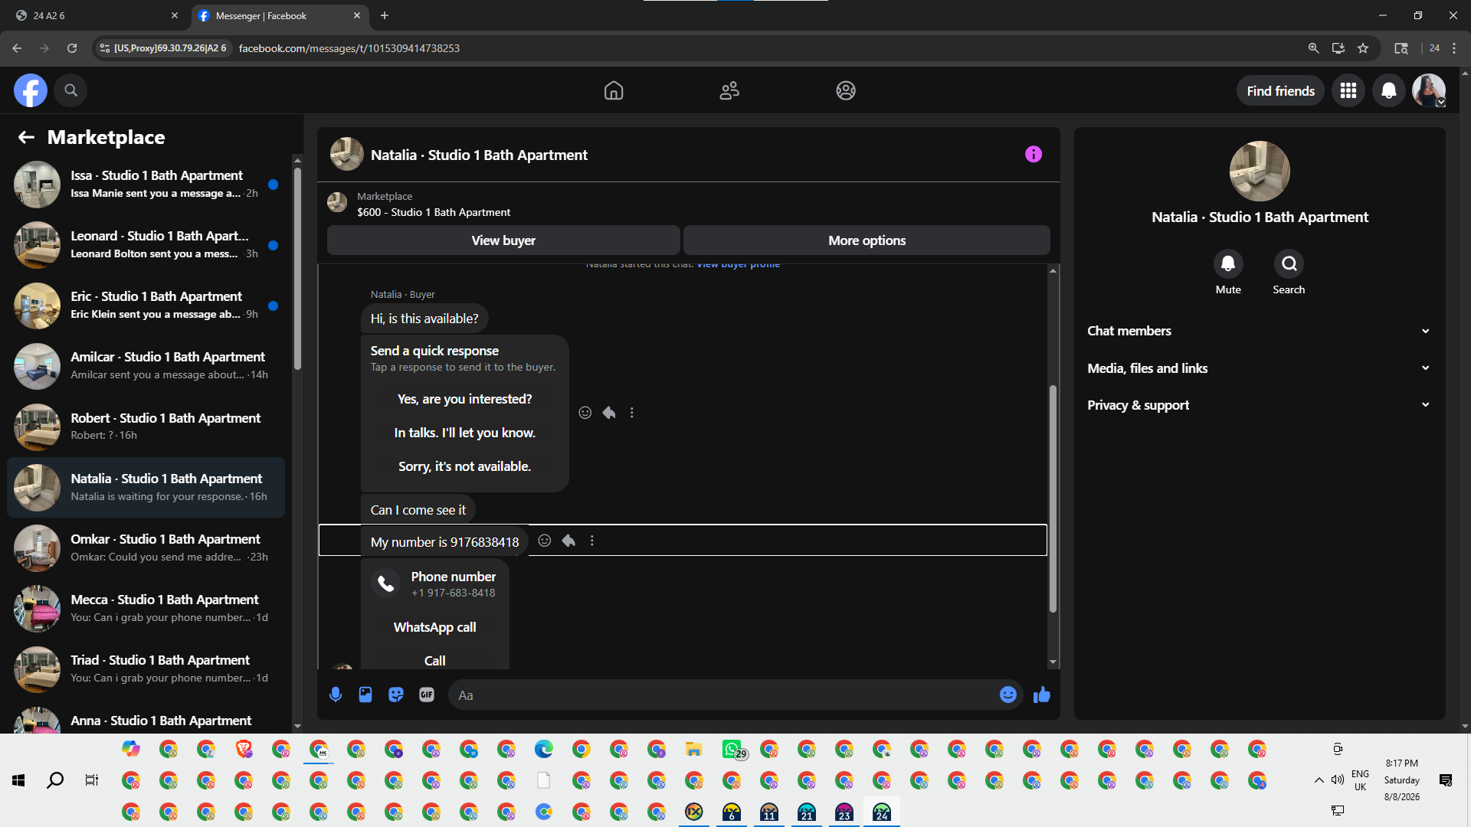1471x827 pixels.
Task: Open a new browser tab
Action: point(385,15)
